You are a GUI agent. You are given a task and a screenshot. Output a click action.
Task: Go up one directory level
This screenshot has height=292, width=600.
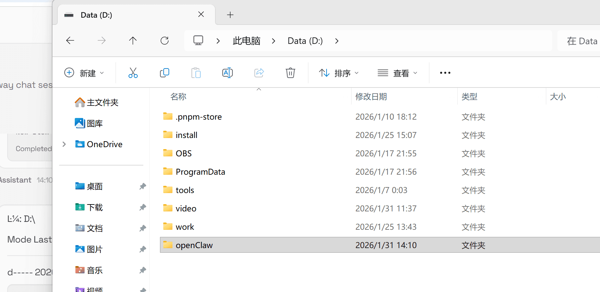click(x=133, y=41)
